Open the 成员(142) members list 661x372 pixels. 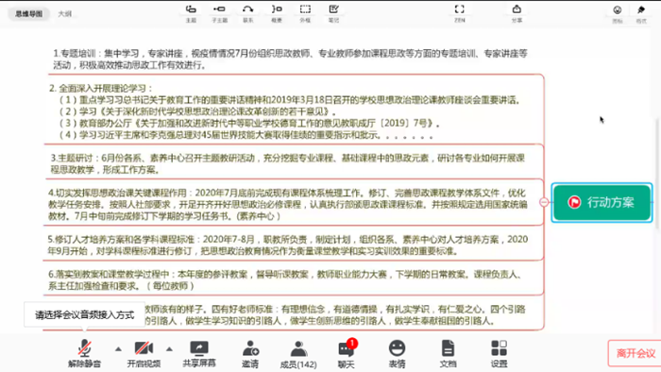(298, 355)
